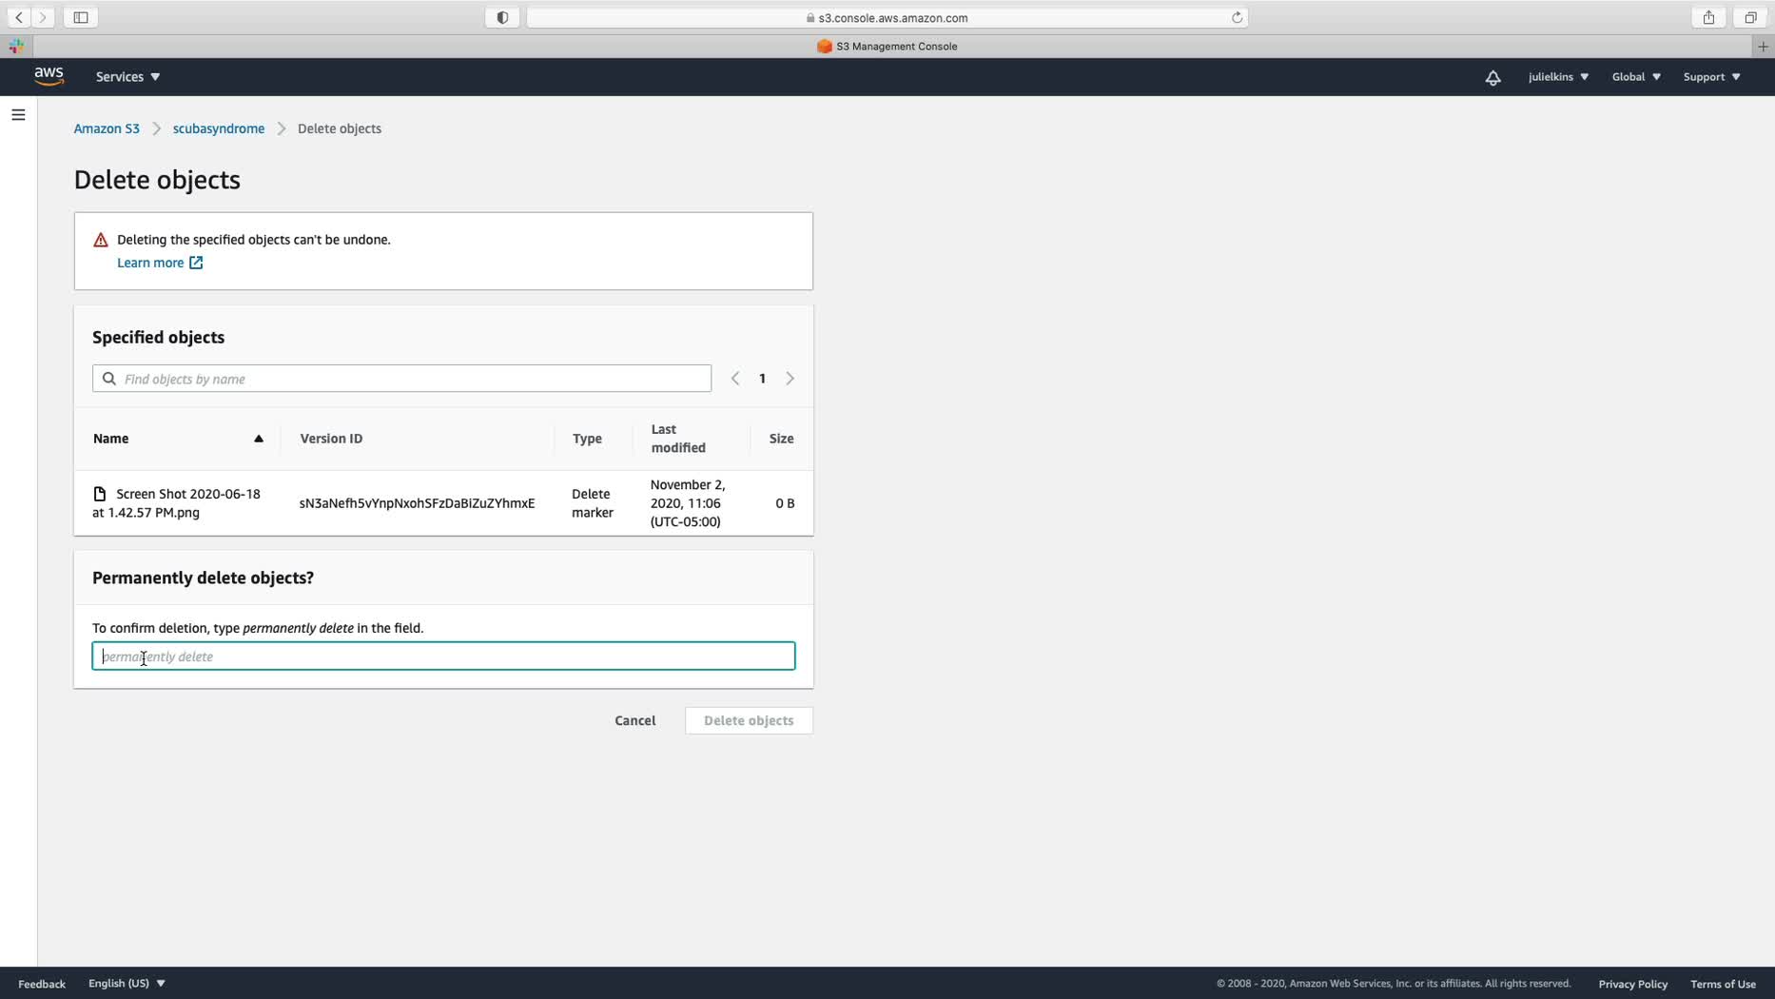Viewport: 1775px width, 999px height.
Task: Expand the julielkins account menu
Action: [x=1558, y=77]
